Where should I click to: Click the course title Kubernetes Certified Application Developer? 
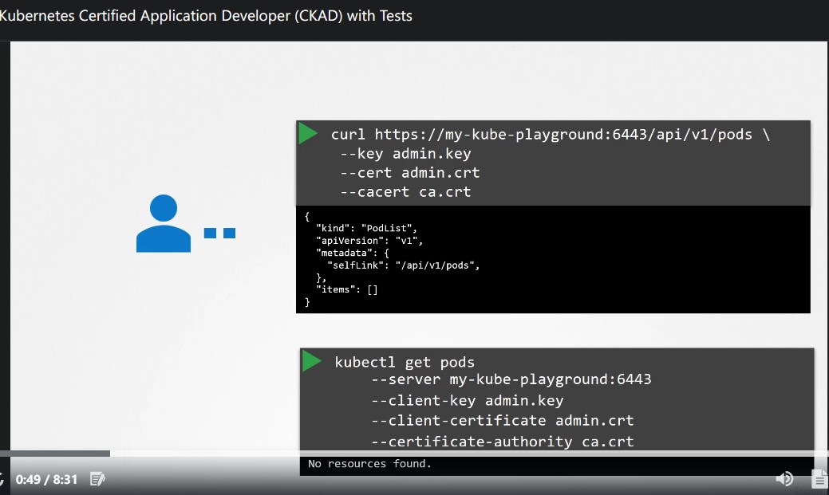tap(206, 16)
